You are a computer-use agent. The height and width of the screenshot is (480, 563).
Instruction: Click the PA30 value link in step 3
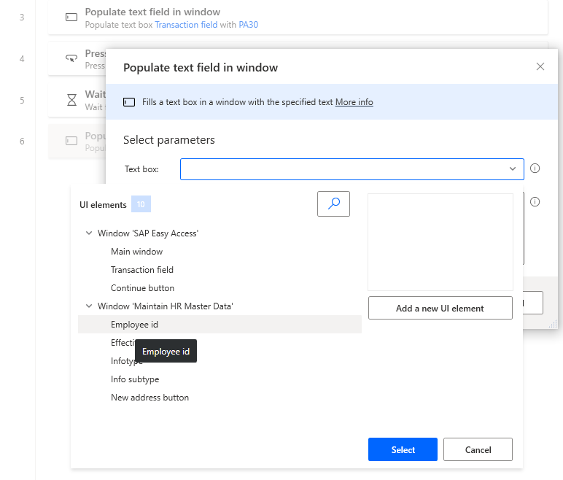[249, 25]
